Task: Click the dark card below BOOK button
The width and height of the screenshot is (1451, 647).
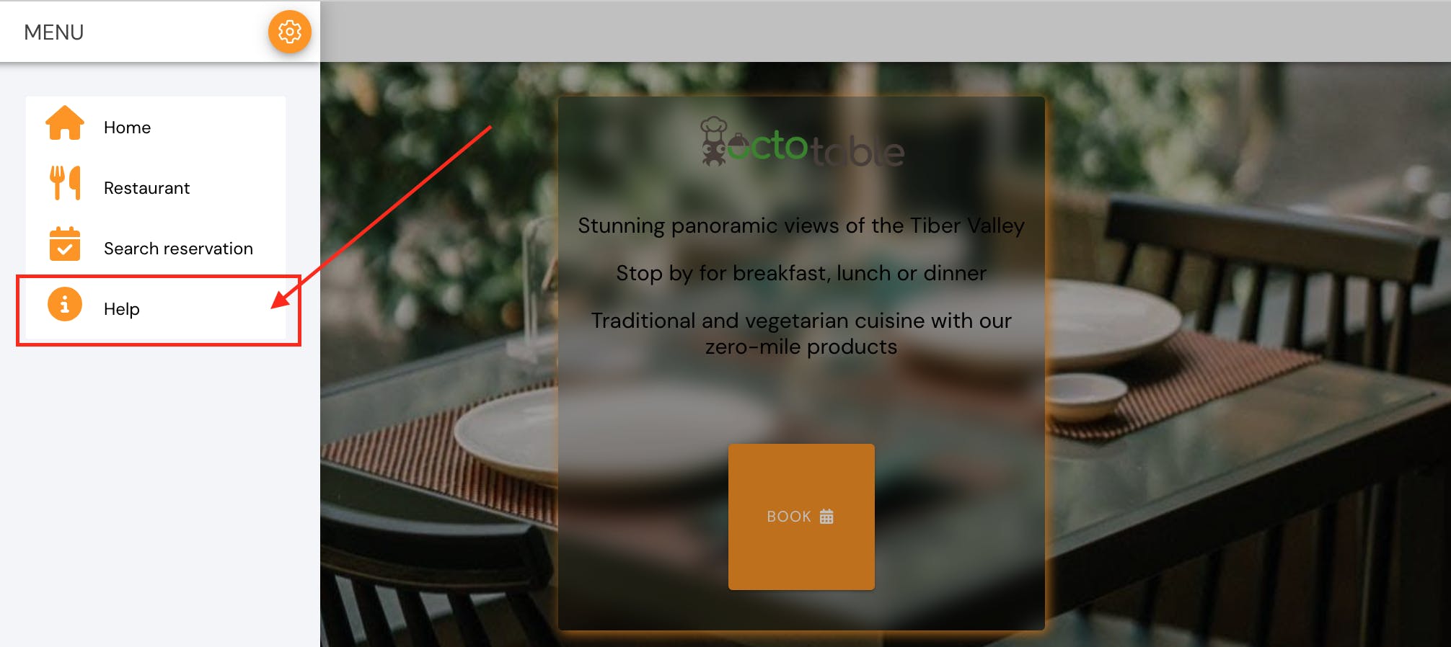Action: pos(801,610)
